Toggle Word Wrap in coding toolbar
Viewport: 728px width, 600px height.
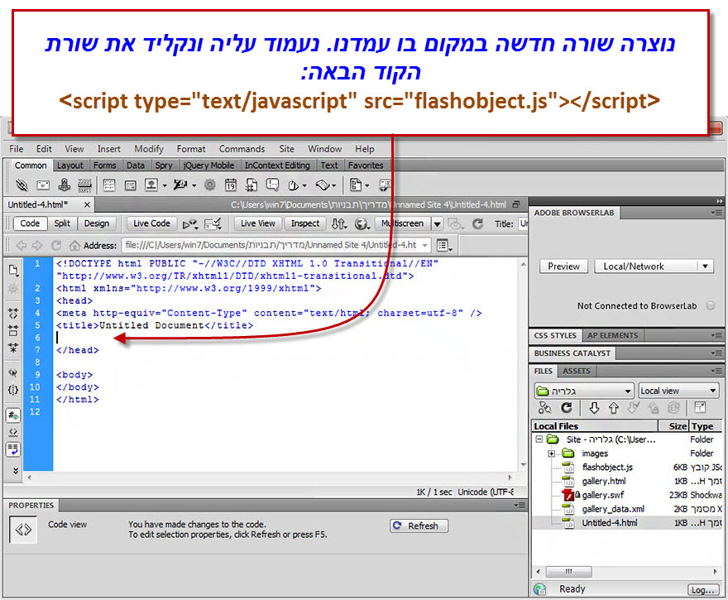(13, 449)
